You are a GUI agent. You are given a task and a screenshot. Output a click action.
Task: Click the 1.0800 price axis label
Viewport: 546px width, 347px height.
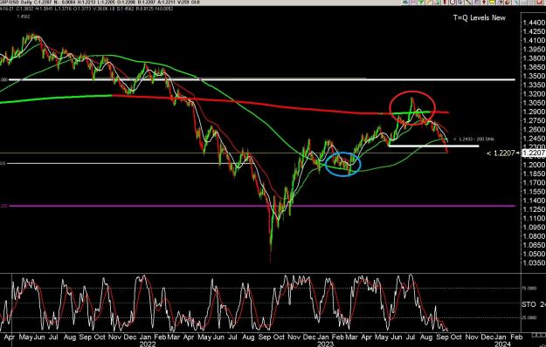[x=534, y=236]
